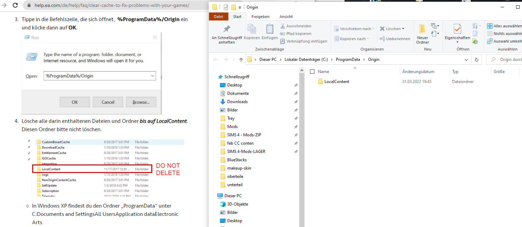Open the Verschieben nach dropdown

point(355,29)
